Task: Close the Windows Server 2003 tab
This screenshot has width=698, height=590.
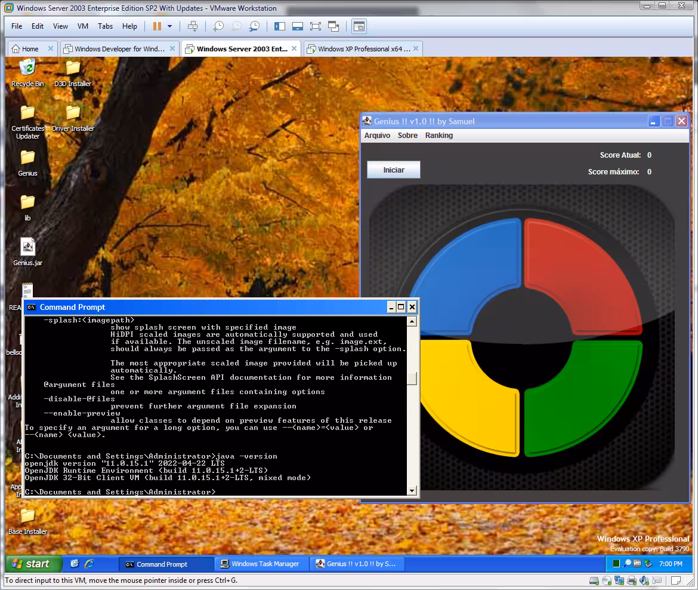Action: [x=294, y=48]
